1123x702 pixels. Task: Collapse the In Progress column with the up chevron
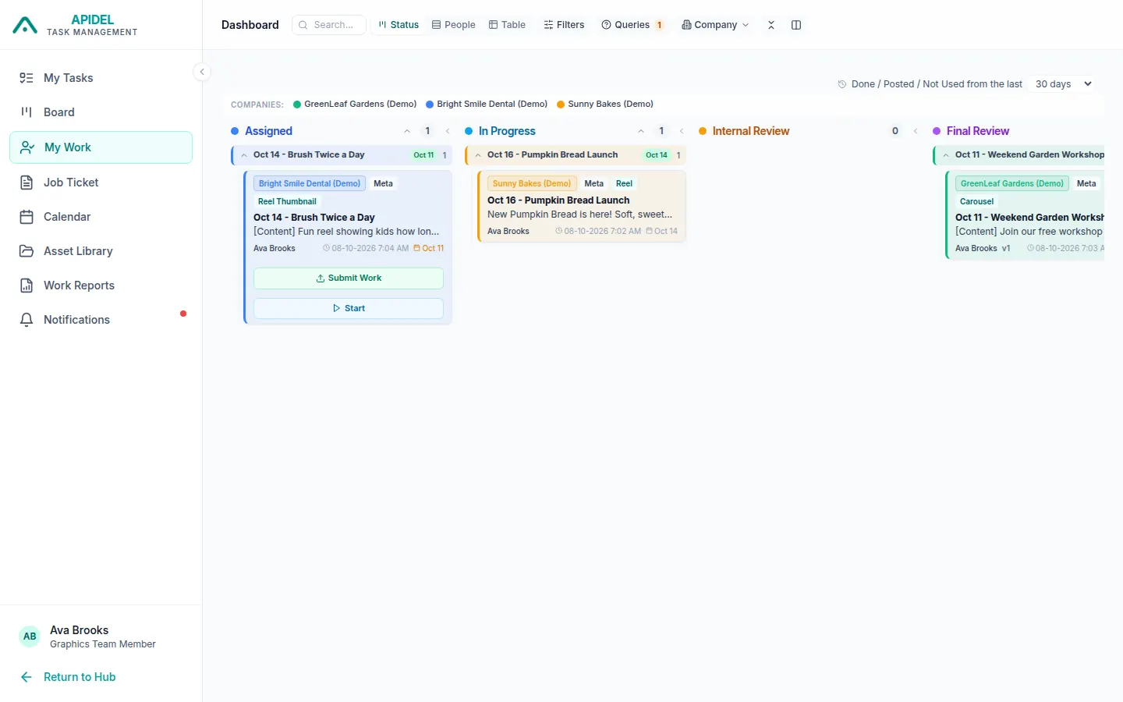(x=641, y=131)
